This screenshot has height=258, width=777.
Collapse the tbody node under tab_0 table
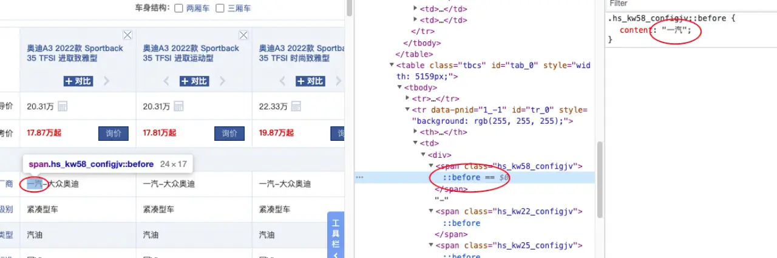pyautogui.click(x=400, y=87)
